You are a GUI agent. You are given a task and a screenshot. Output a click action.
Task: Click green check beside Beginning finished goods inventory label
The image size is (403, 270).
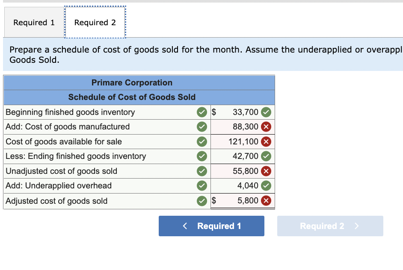click(x=202, y=112)
